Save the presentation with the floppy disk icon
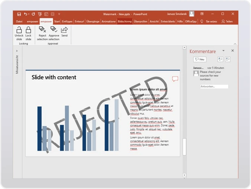Screen dimensions: 251x189 (x=19, y=14)
